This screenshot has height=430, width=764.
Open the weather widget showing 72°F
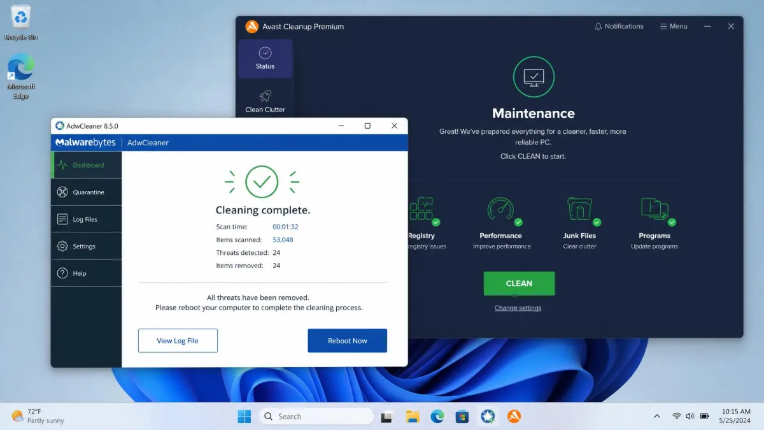coord(38,417)
